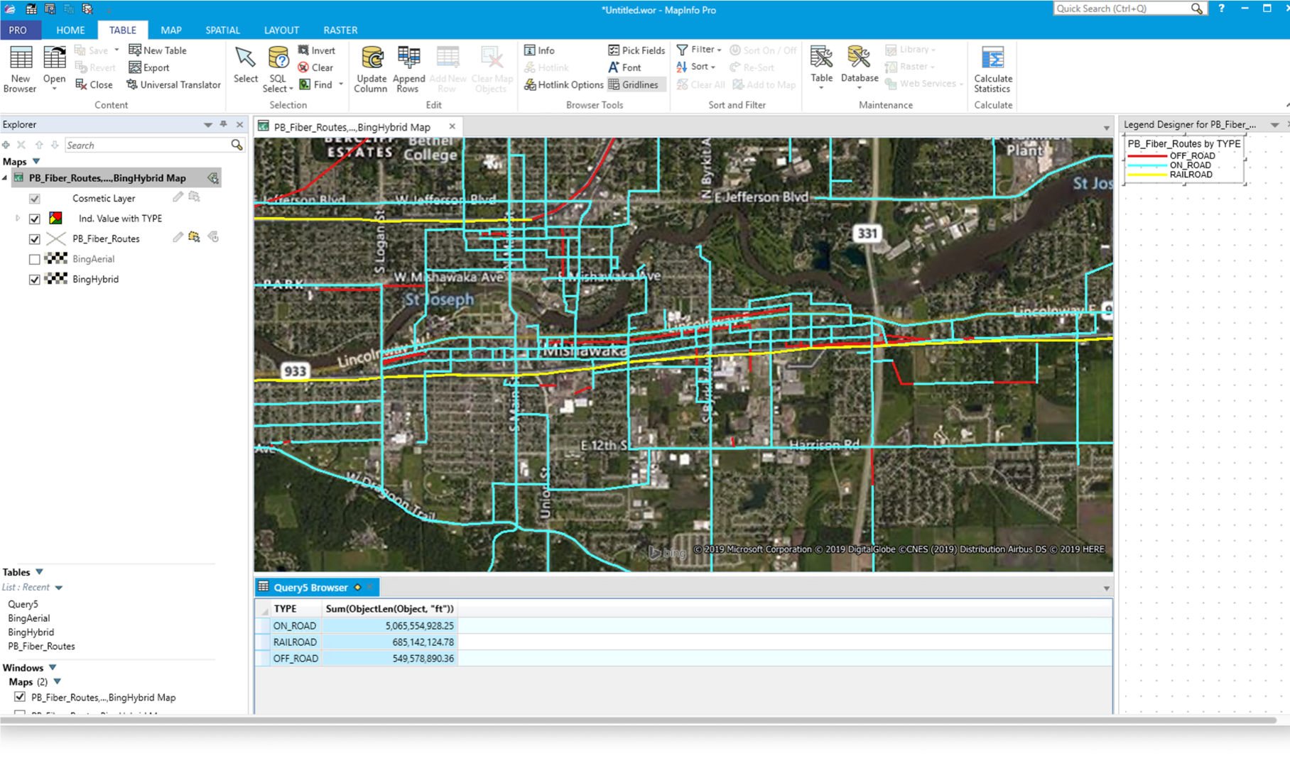Export the current table
This screenshot has height=758, width=1290.
148,67
